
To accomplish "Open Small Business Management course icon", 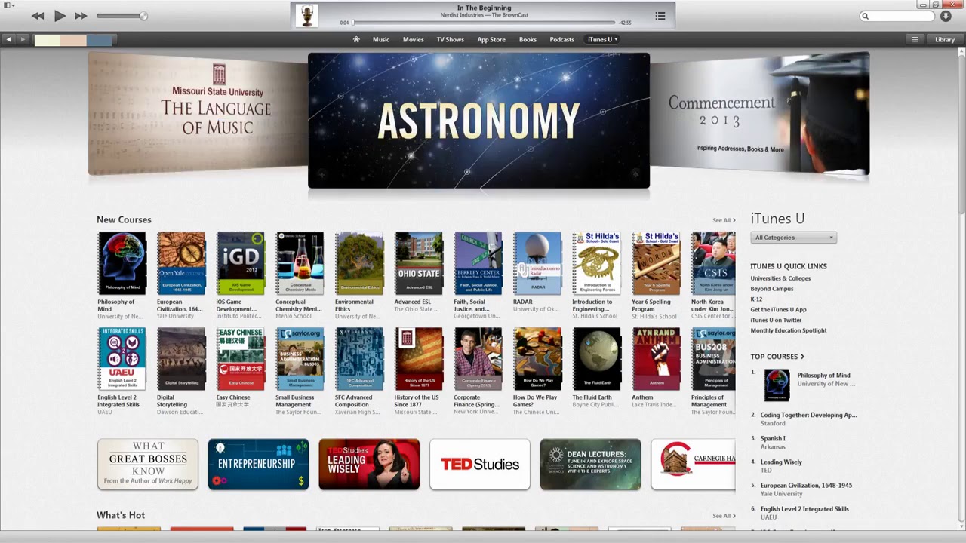I will click(x=300, y=359).
